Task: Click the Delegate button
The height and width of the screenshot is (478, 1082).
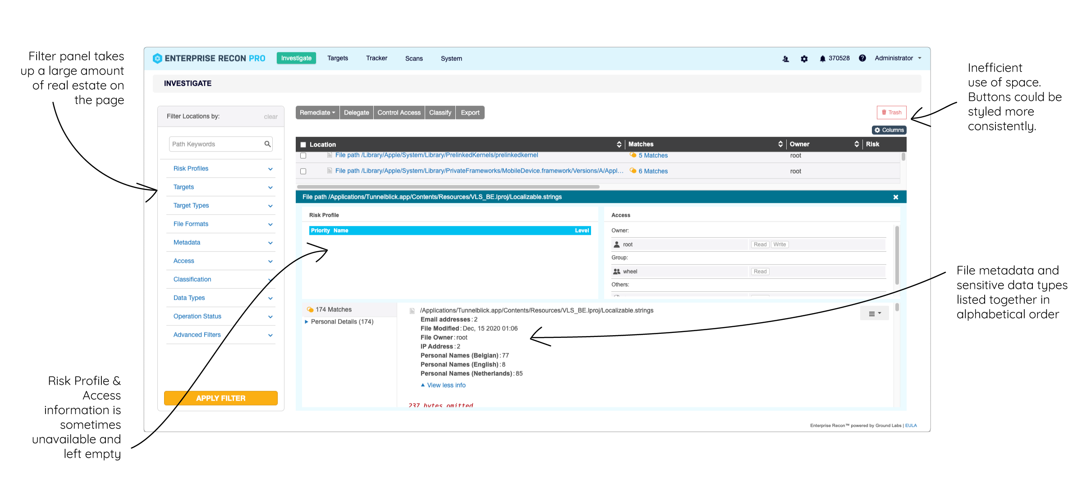Action: click(356, 113)
